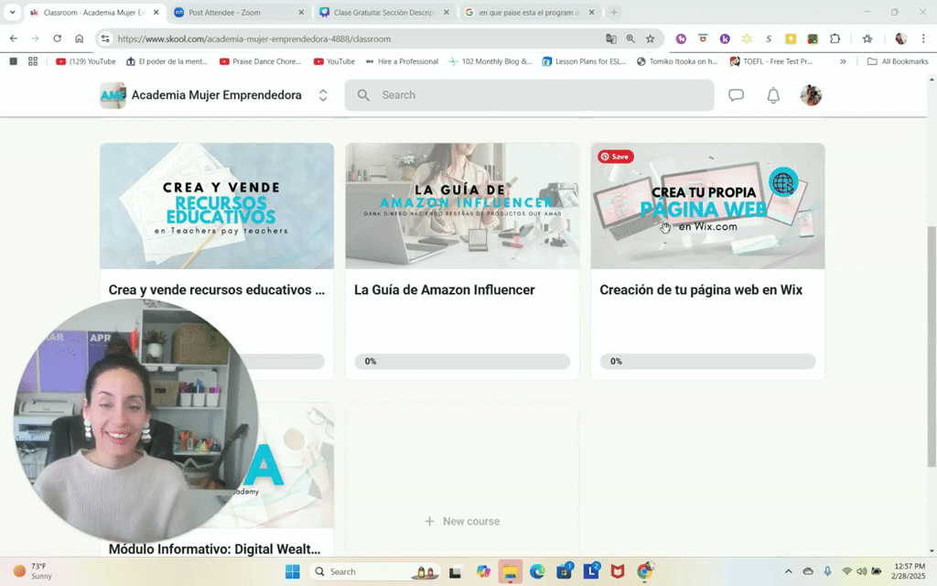
Task: Open the notifications bell icon
Action: pyautogui.click(x=773, y=95)
